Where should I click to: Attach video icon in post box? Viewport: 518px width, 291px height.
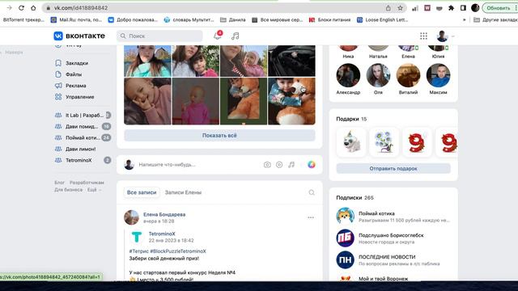(279, 165)
